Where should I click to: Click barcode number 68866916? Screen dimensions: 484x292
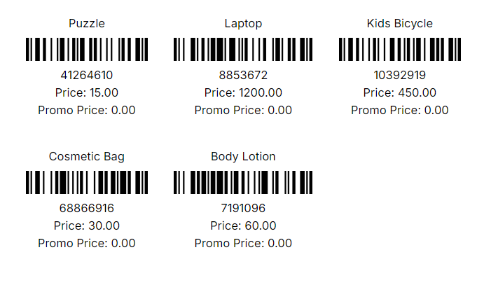(87, 208)
